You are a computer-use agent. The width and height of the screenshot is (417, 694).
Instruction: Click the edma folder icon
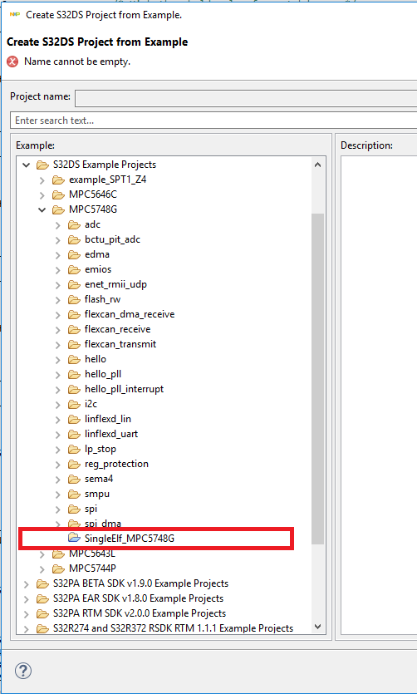tap(74, 255)
